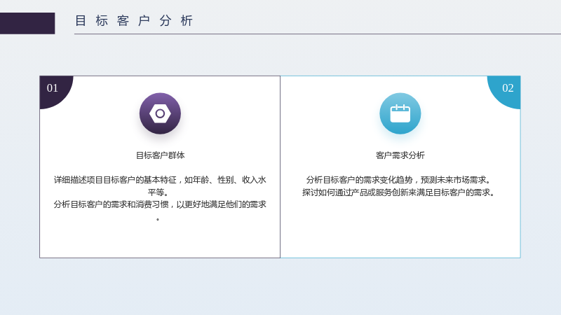
Task: Click the right card with blue border
Action: (400, 167)
